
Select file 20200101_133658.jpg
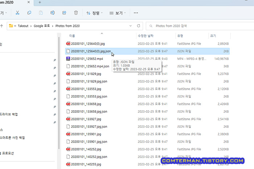tap(147, 104)
